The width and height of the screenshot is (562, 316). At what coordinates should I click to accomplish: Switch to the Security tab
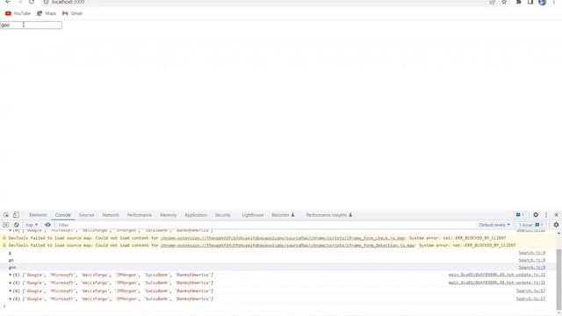(x=222, y=215)
